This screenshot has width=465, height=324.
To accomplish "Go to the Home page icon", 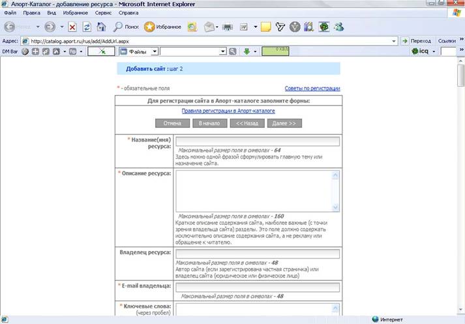I will [101, 27].
